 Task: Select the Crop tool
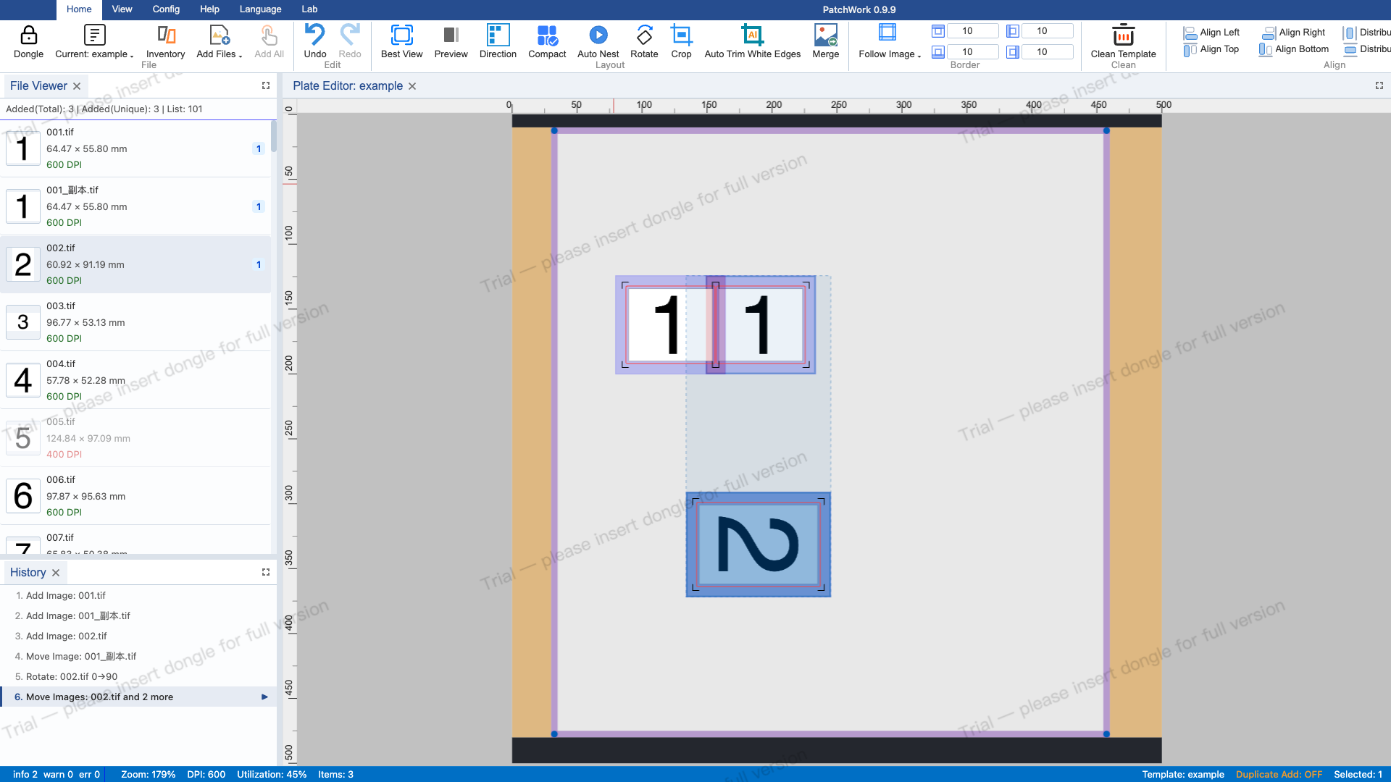(681, 42)
